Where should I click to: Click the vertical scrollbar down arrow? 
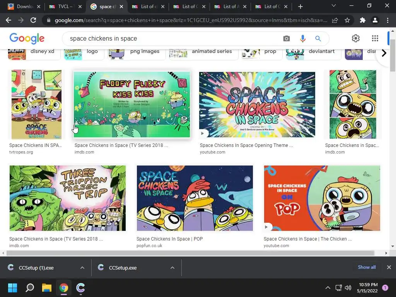point(393,246)
